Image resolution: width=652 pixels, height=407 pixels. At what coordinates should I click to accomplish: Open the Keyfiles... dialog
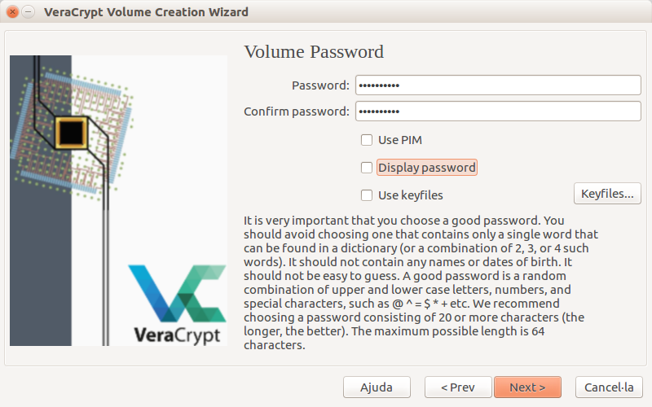(x=607, y=194)
